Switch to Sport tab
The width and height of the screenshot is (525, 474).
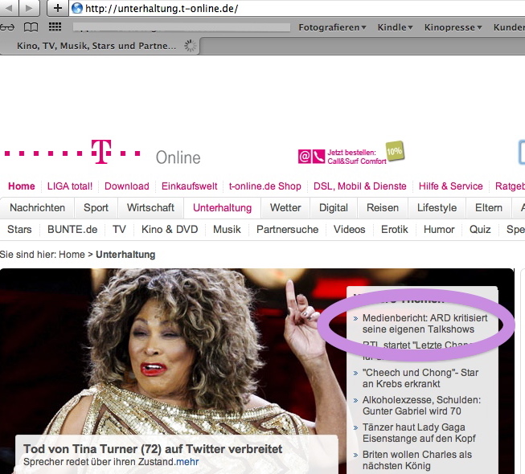(96, 208)
